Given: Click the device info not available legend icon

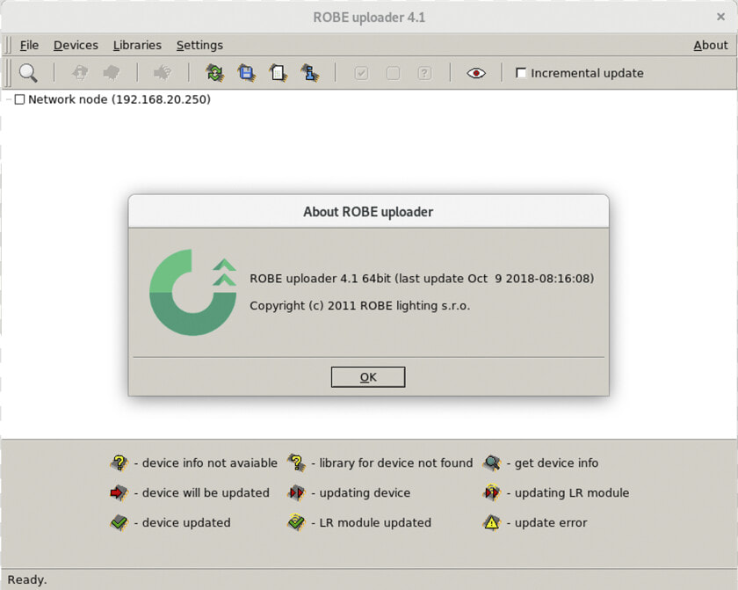Looking at the screenshot, I should coord(119,463).
